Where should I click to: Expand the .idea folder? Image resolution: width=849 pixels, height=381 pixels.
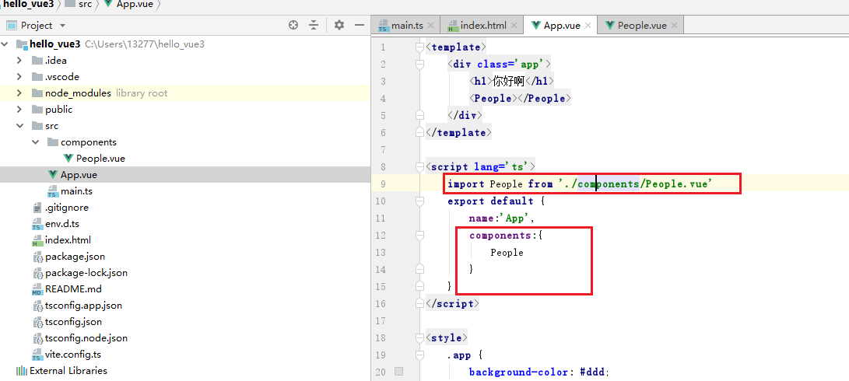tap(19, 60)
